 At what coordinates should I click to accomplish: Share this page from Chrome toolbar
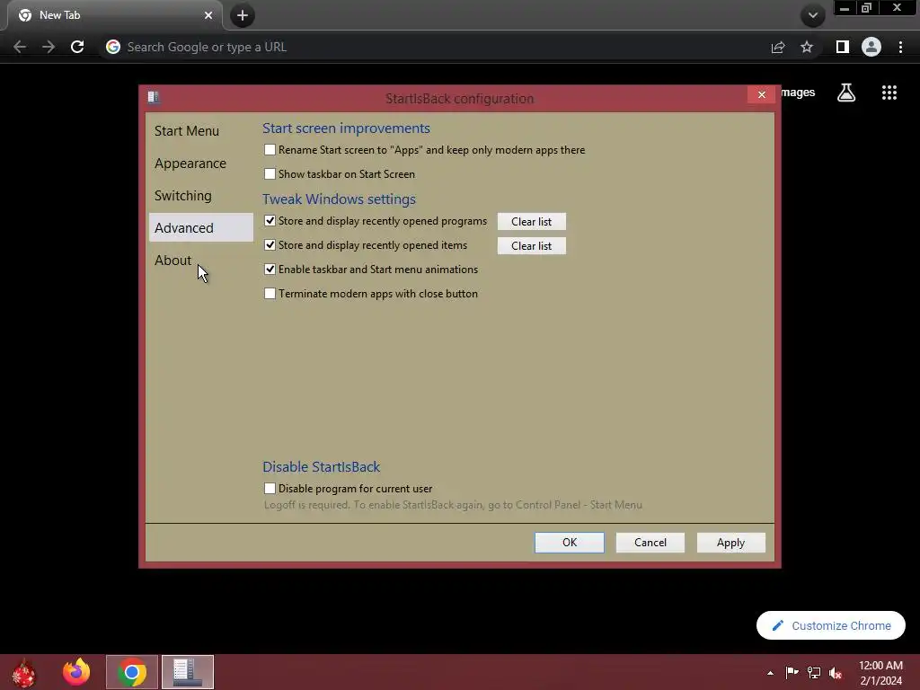click(x=778, y=47)
